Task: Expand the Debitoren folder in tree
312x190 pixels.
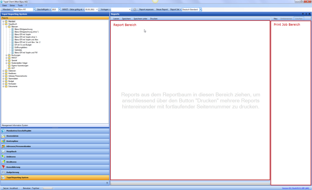Action: tap(3, 71)
